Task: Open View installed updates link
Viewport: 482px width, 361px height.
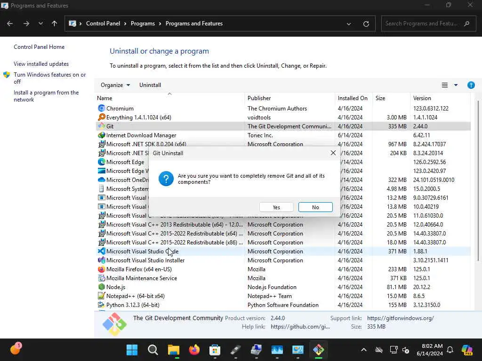Action: (x=41, y=64)
